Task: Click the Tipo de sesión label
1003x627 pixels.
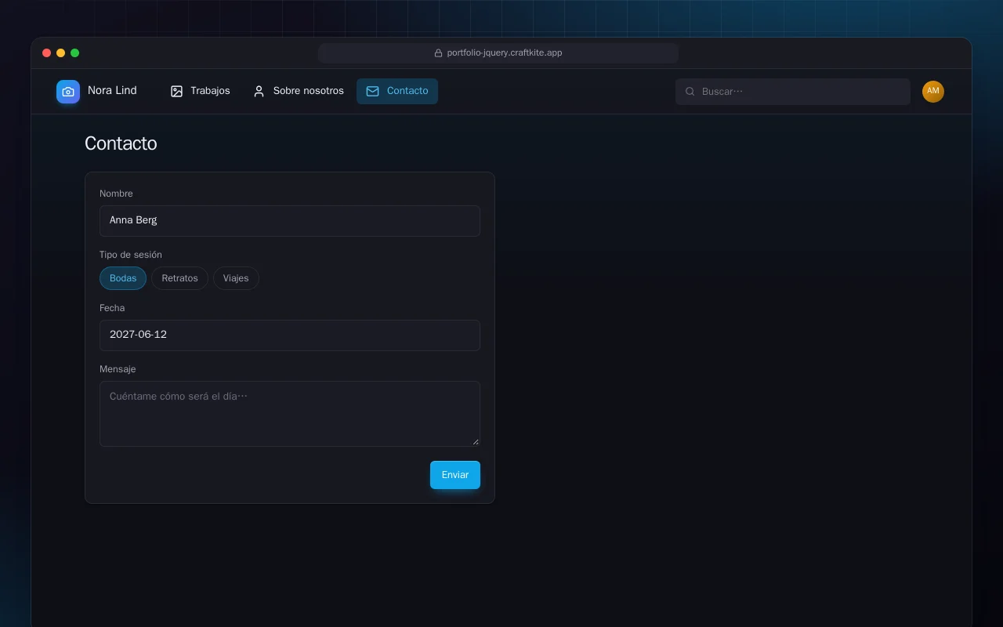Action: (x=131, y=255)
